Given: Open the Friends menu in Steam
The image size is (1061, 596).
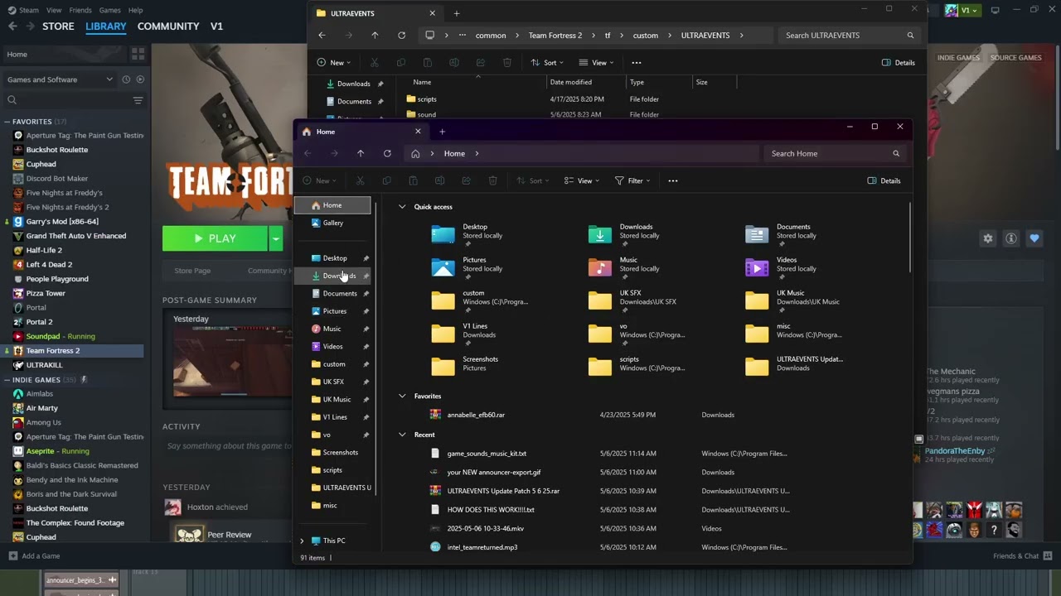Looking at the screenshot, I should (x=80, y=10).
